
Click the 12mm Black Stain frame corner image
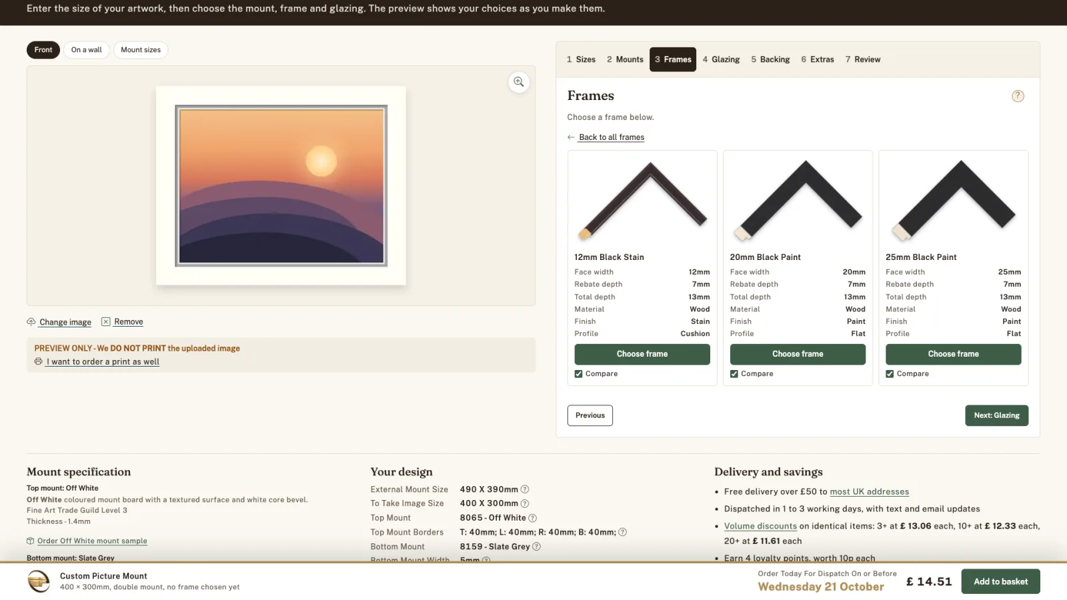(x=642, y=201)
